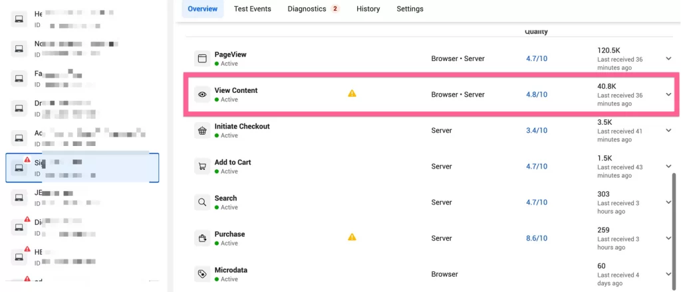This screenshot has width=681, height=292.
Task: Click the Purchase row warning triangle
Action: [352, 237]
